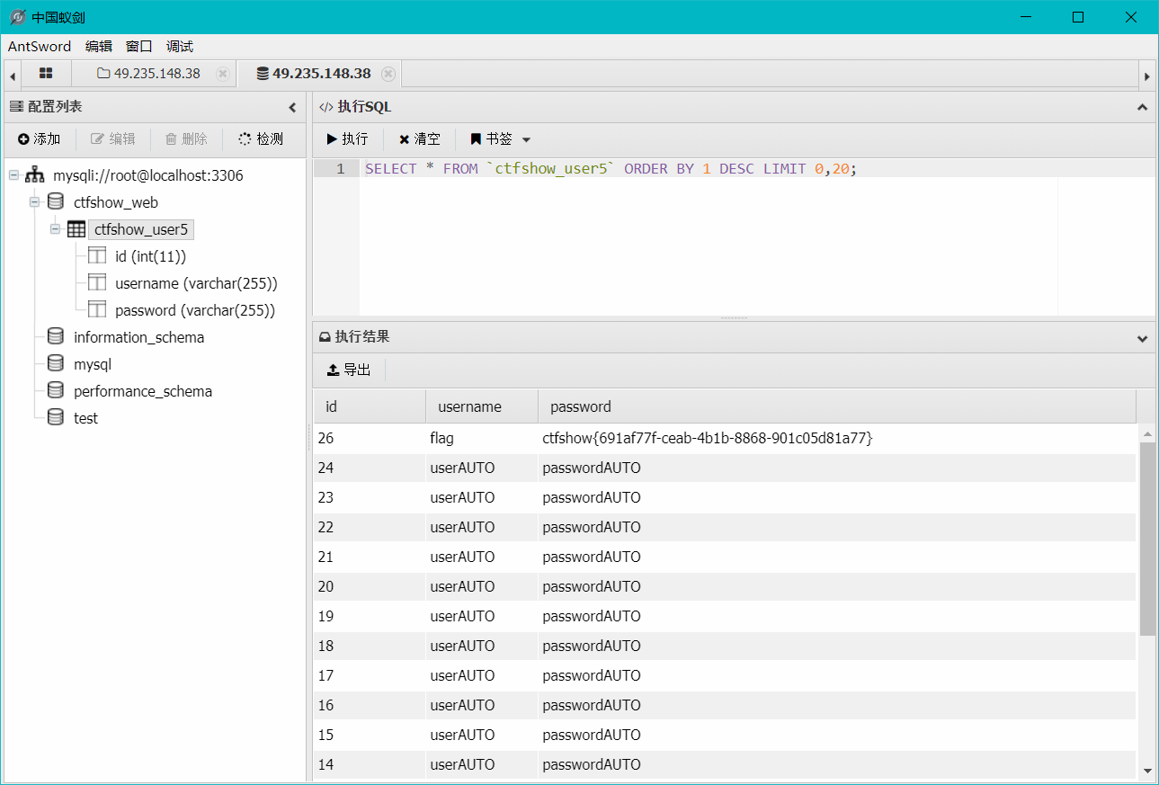1159x785 pixels.
Task: Close the folder 49.235.148.38 tab
Action: coord(223,74)
